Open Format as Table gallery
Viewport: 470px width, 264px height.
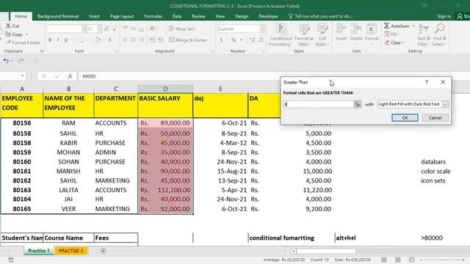(x=304, y=35)
